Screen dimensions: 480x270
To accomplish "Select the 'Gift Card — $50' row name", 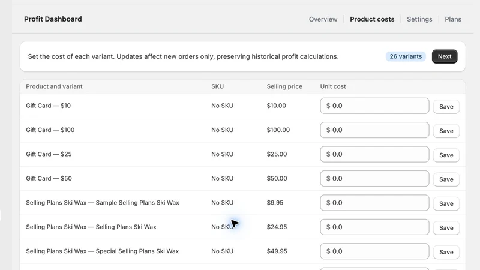I will pyautogui.click(x=49, y=178).
